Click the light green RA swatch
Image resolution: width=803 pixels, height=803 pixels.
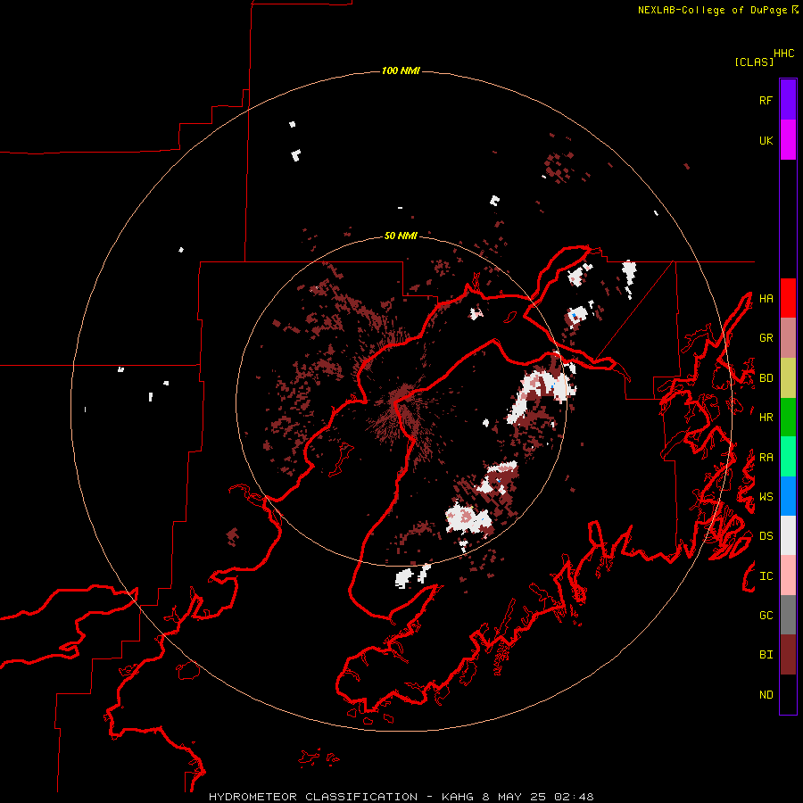tap(788, 457)
